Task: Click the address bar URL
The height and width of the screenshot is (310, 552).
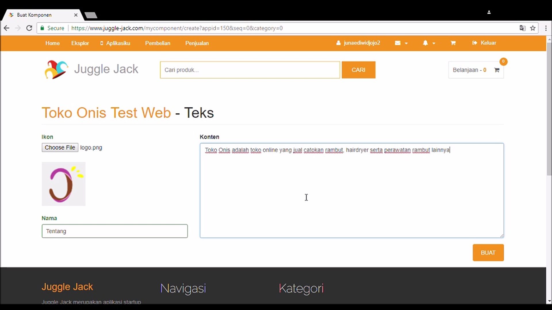Action: tap(177, 28)
